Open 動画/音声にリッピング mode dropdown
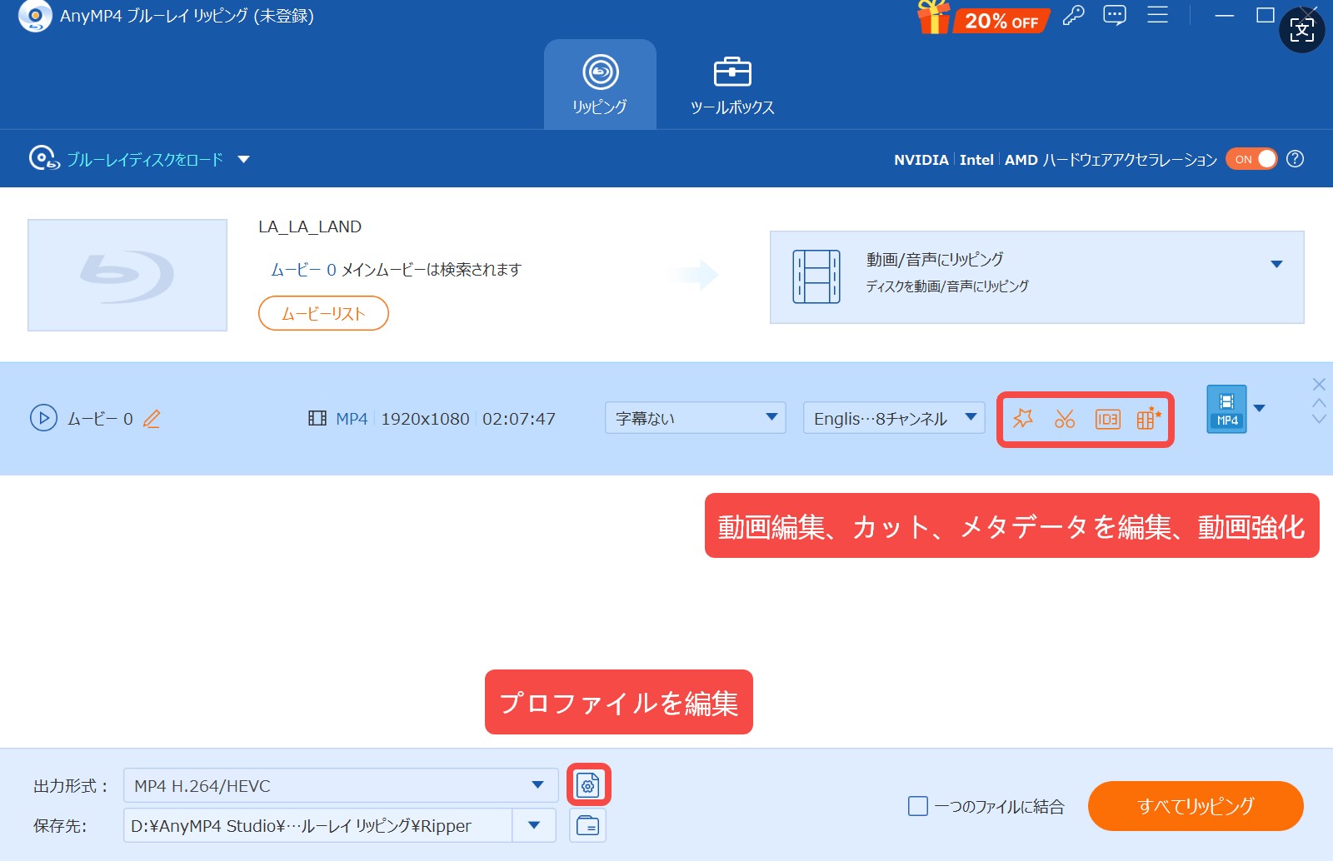This screenshot has height=861, width=1333. 1036,277
